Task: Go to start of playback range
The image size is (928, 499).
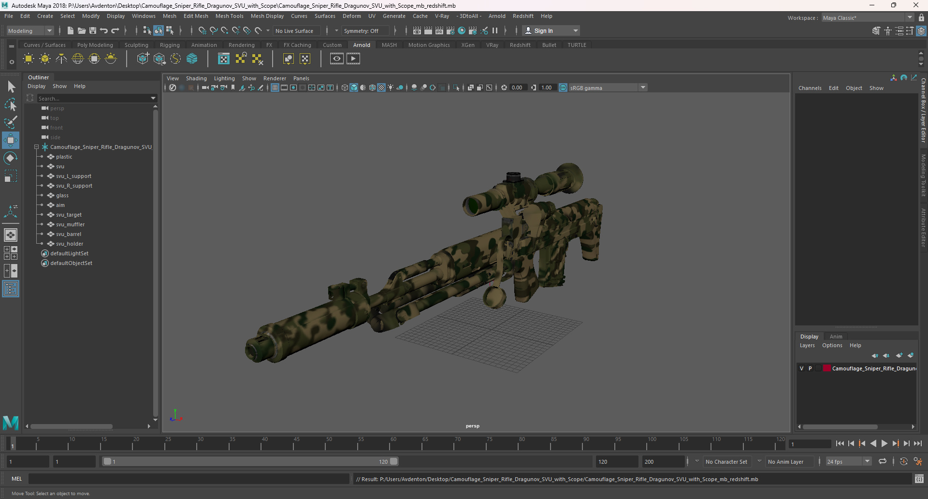Action: click(840, 443)
